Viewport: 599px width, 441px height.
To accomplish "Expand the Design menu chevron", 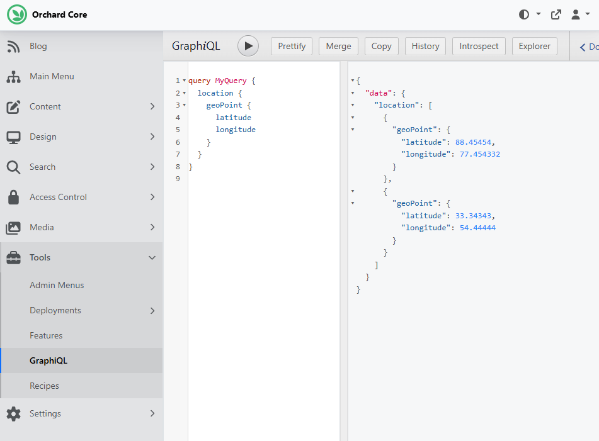I will pos(152,137).
